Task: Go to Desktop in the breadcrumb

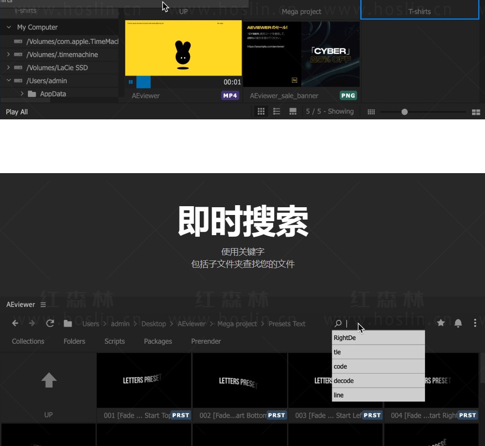Action: tap(154, 324)
